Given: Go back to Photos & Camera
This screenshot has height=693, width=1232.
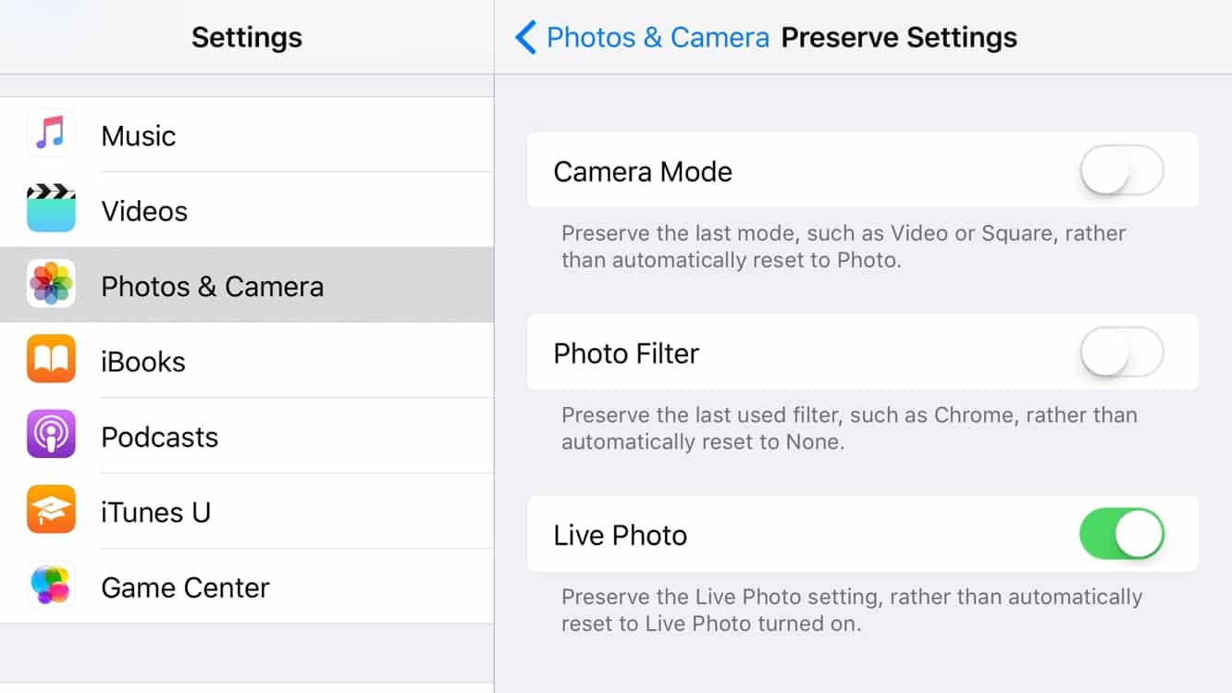Looking at the screenshot, I should click(x=658, y=38).
